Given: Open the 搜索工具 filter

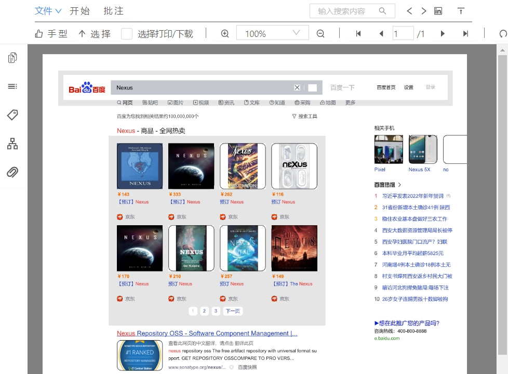Looking at the screenshot, I should point(304,116).
